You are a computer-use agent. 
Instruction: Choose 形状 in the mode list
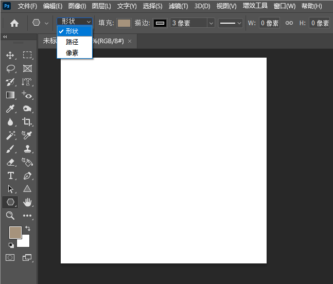click(x=75, y=31)
